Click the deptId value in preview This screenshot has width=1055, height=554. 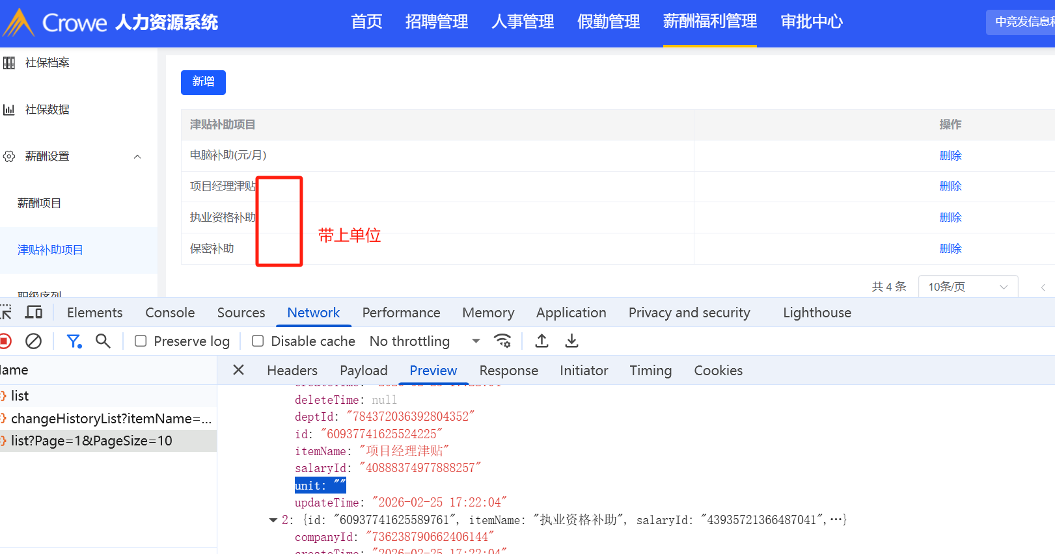(x=410, y=417)
